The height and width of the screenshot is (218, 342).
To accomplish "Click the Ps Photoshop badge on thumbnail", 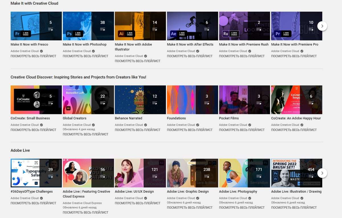I will (69, 34).
